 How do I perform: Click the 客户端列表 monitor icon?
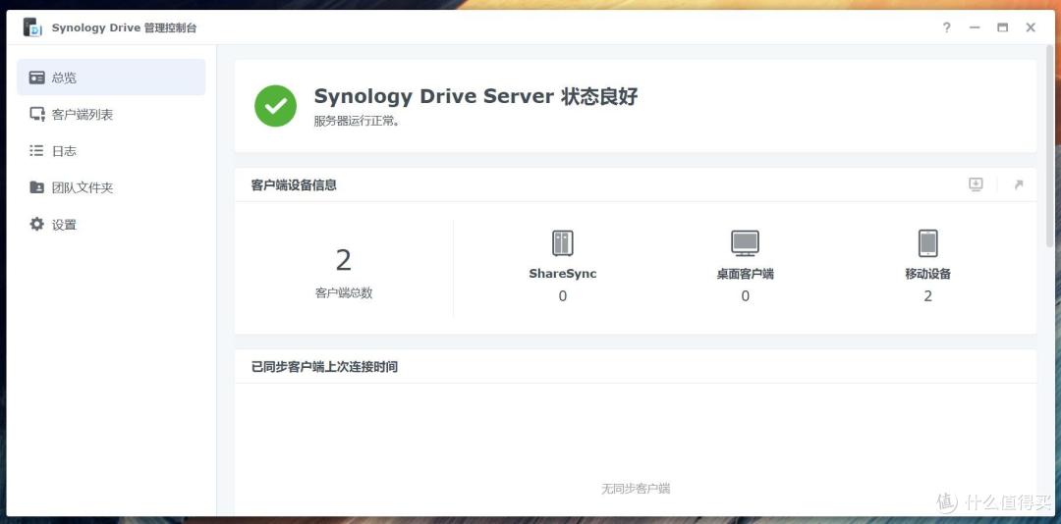pyautogui.click(x=36, y=114)
